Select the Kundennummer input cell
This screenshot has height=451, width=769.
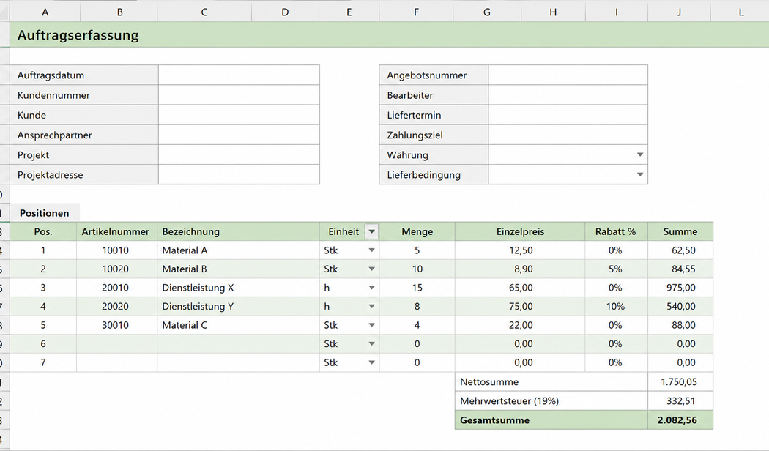point(239,95)
